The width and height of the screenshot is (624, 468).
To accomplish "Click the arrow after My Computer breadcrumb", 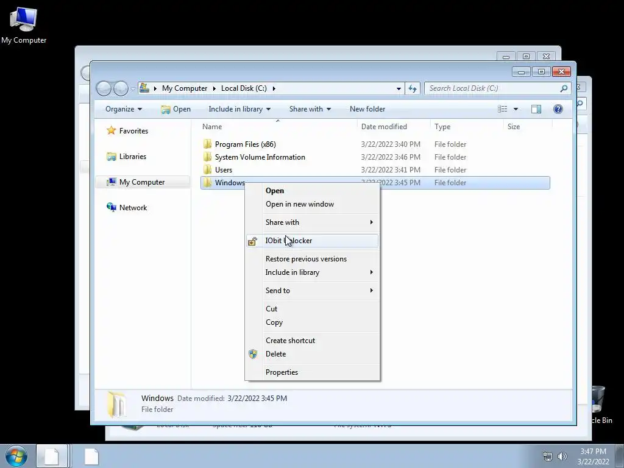I will (214, 88).
